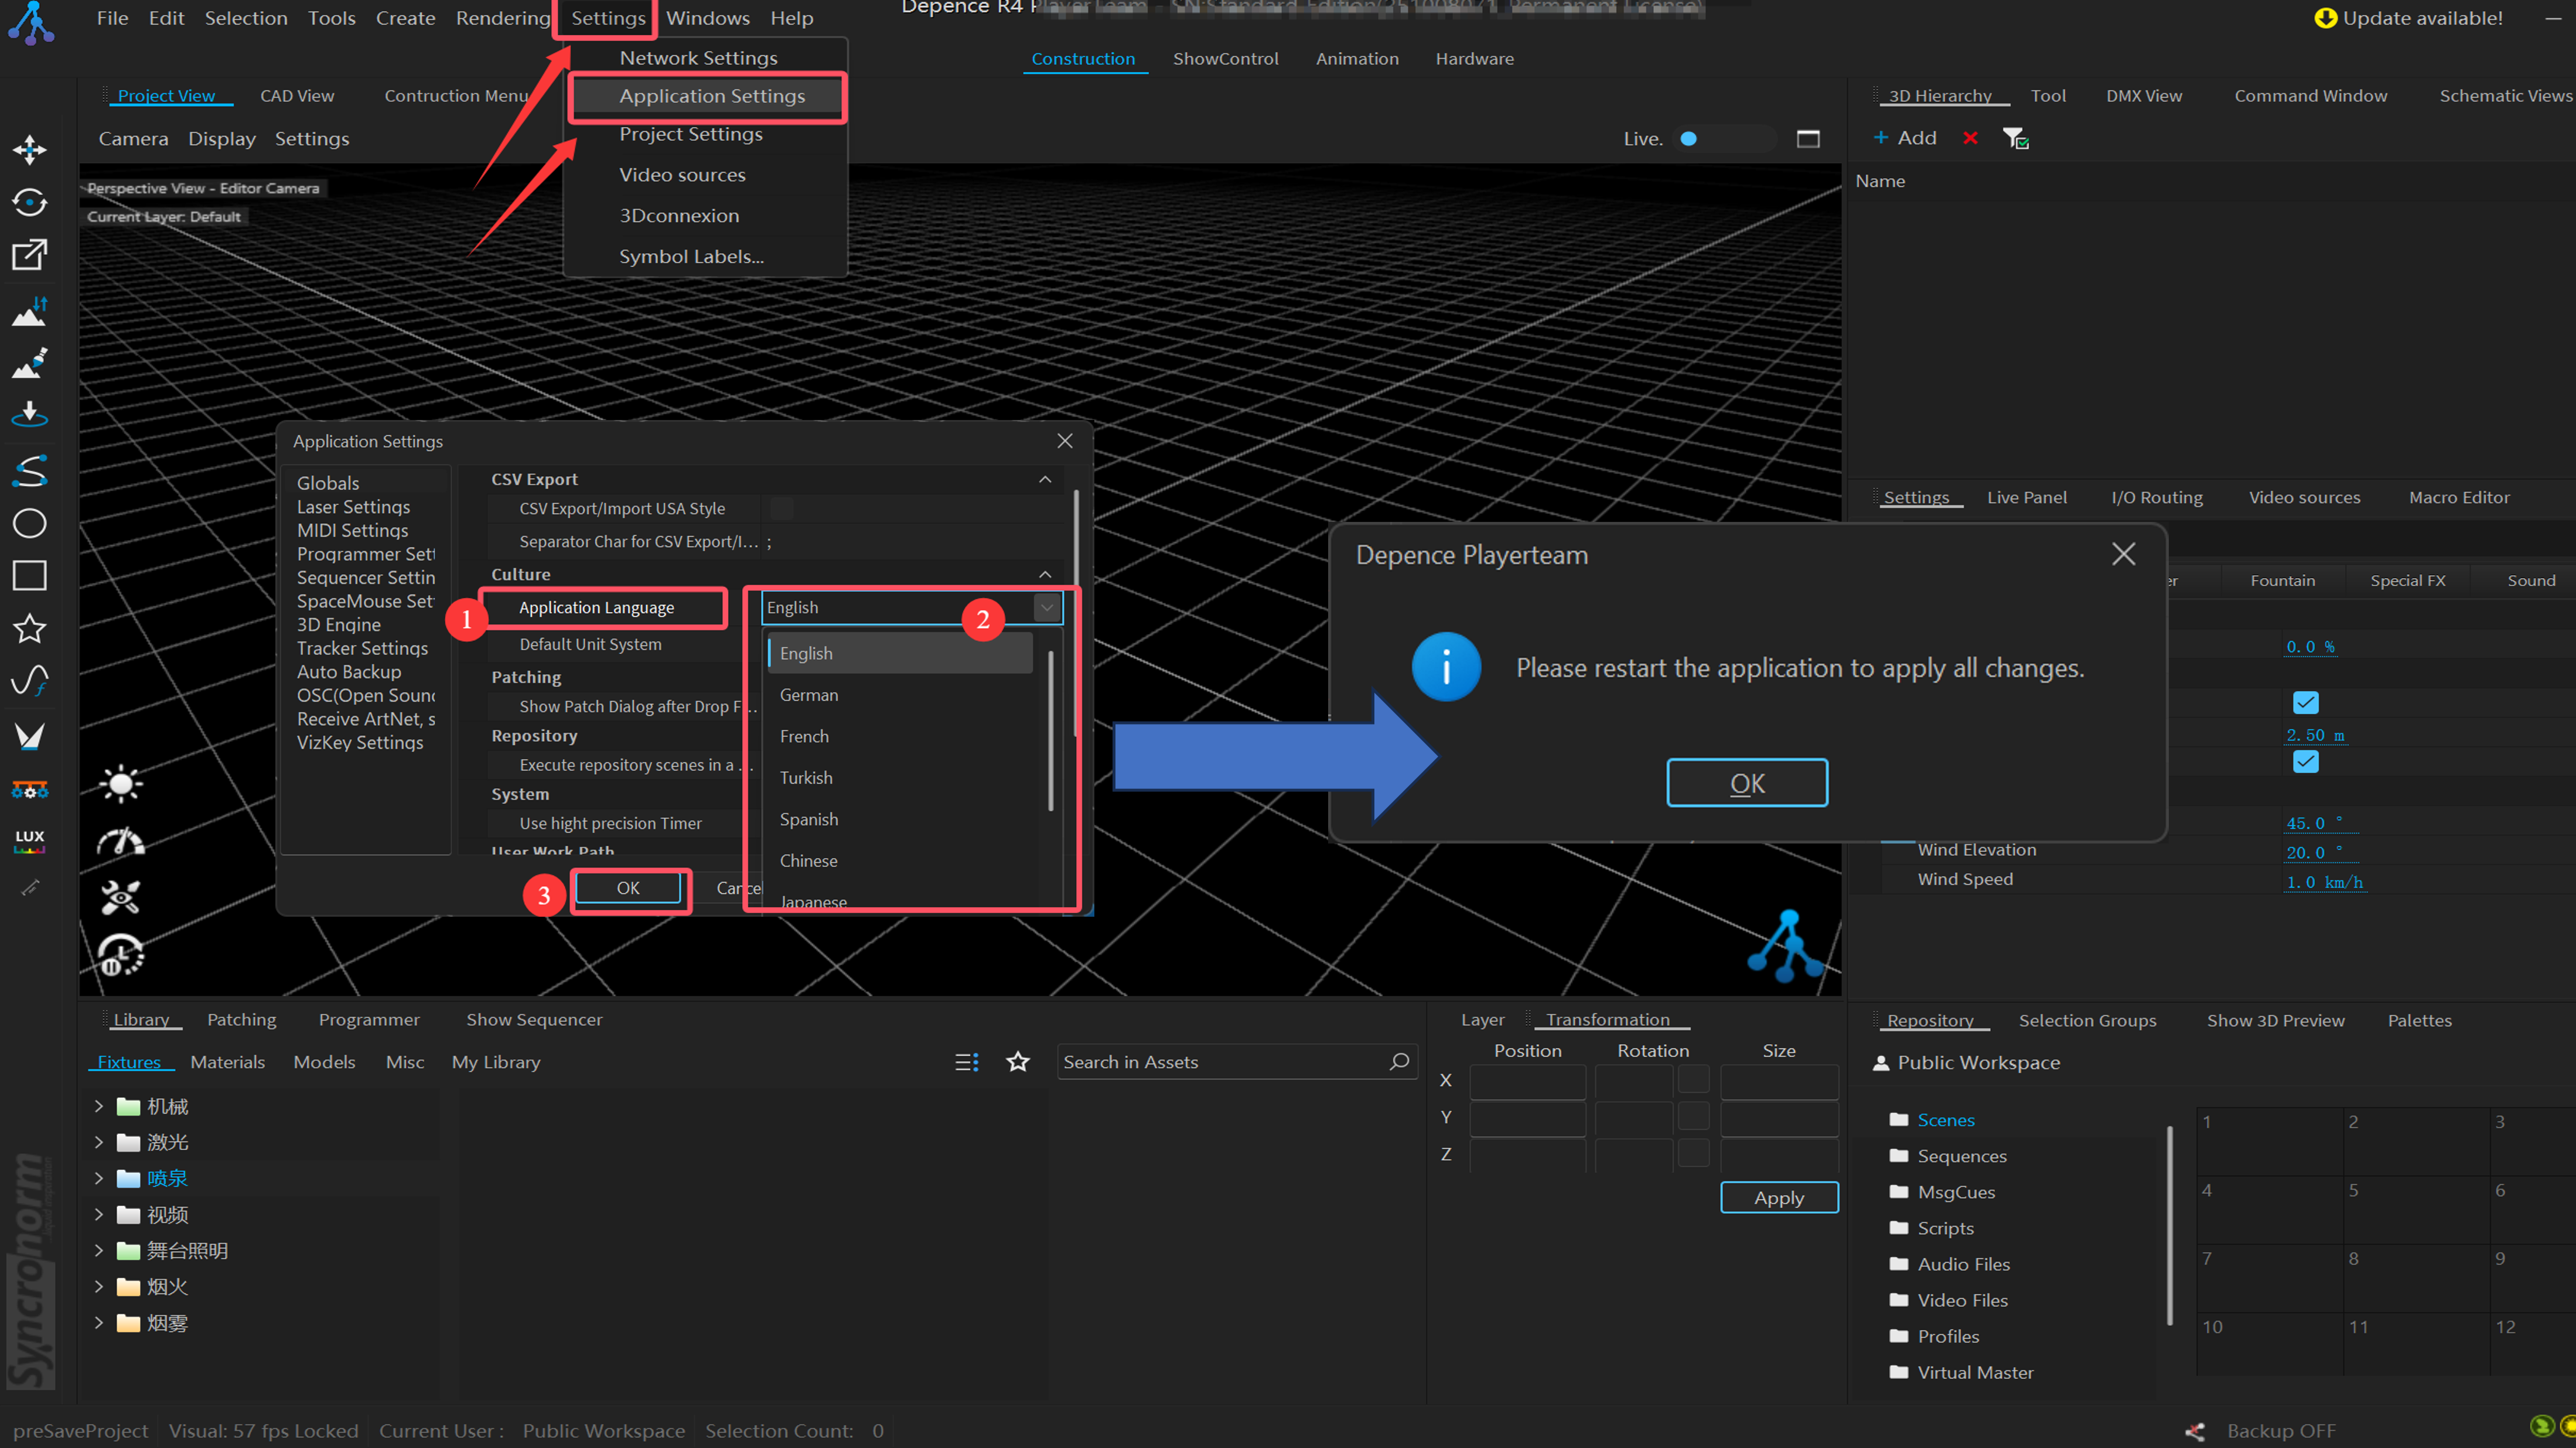Click the filter icon next to Add
The height and width of the screenshot is (1448, 2576).
(2015, 138)
